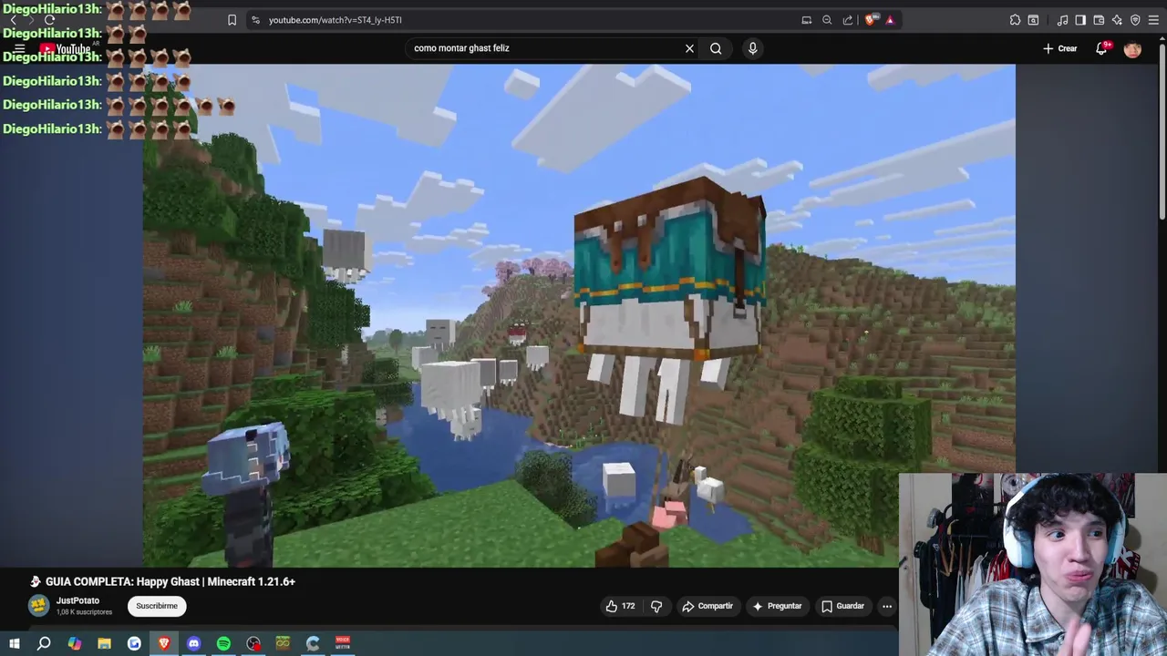The image size is (1167, 656).
Task: Open Windows taskbar search
Action: coord(44,643)
